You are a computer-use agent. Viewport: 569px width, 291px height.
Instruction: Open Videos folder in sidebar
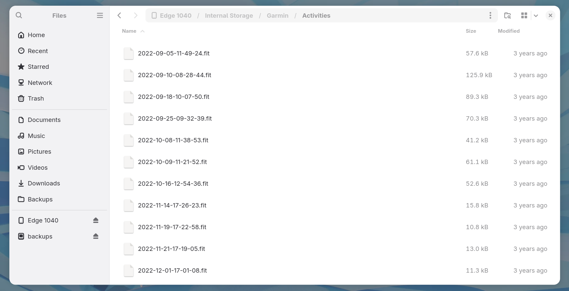[59, 167]
